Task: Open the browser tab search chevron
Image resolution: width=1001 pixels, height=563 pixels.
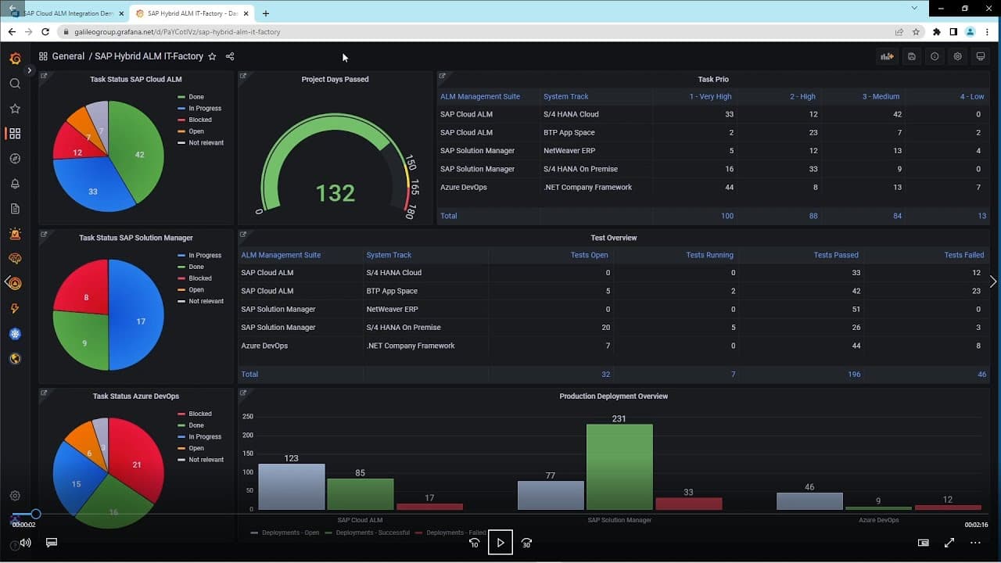Action: 915,8
